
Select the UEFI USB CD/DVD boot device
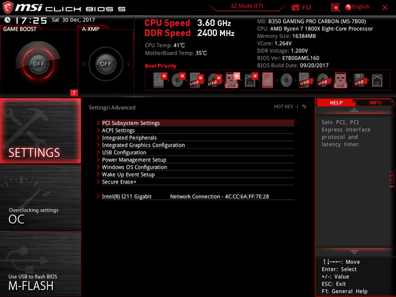coord(215,80)
